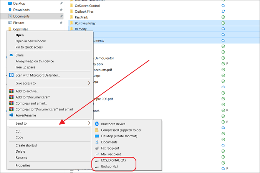Screen dimensions: 260x173
Task: Select Always keep on this device
Action: pyautogui.click(x=35, y=61)
